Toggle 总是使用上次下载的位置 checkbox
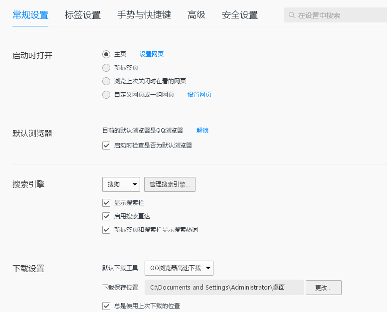Image resolution: width=387 pixels, height=312 pixels. coord(106,306)
